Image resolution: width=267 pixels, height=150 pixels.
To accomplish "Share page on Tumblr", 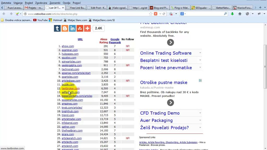I will tap(57, 28).
